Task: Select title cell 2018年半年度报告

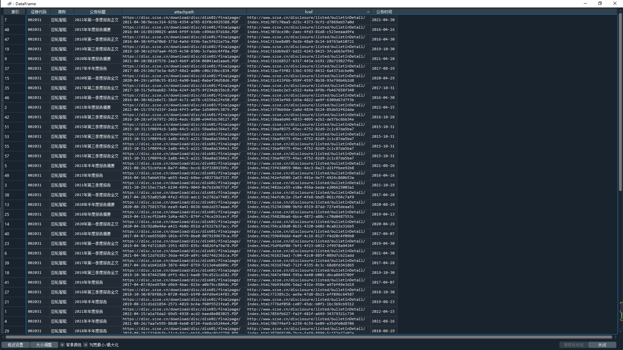Action: pyautogui.click(x=97, y=331)
